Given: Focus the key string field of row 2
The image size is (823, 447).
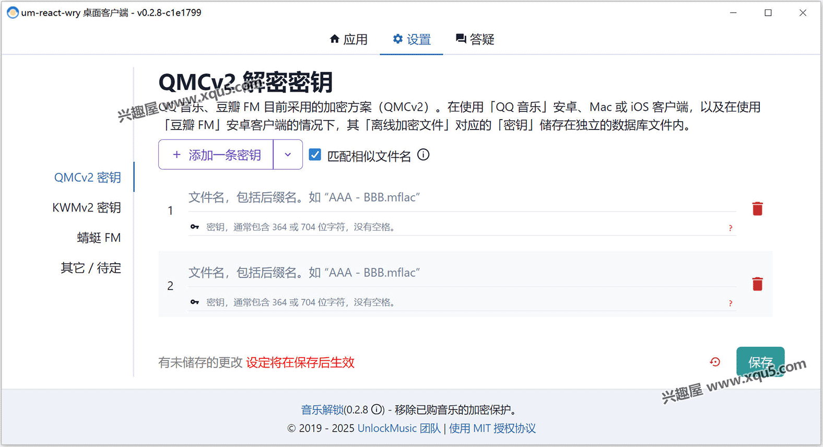Looking at the screenshot, I should pyautogui.click(x=462, y=302).
